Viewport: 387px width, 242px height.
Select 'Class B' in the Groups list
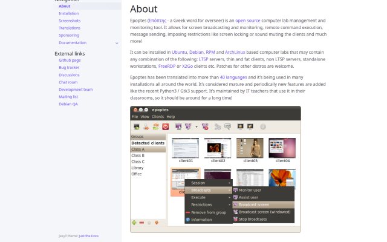click(x=138, y=155)
